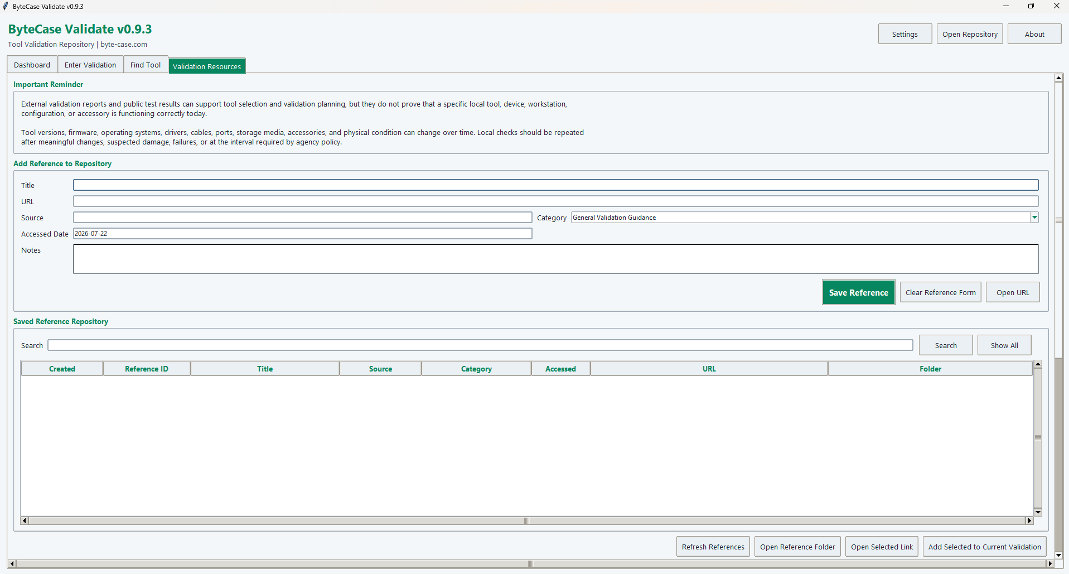Select the Validation Resources tab

(207, 66)
